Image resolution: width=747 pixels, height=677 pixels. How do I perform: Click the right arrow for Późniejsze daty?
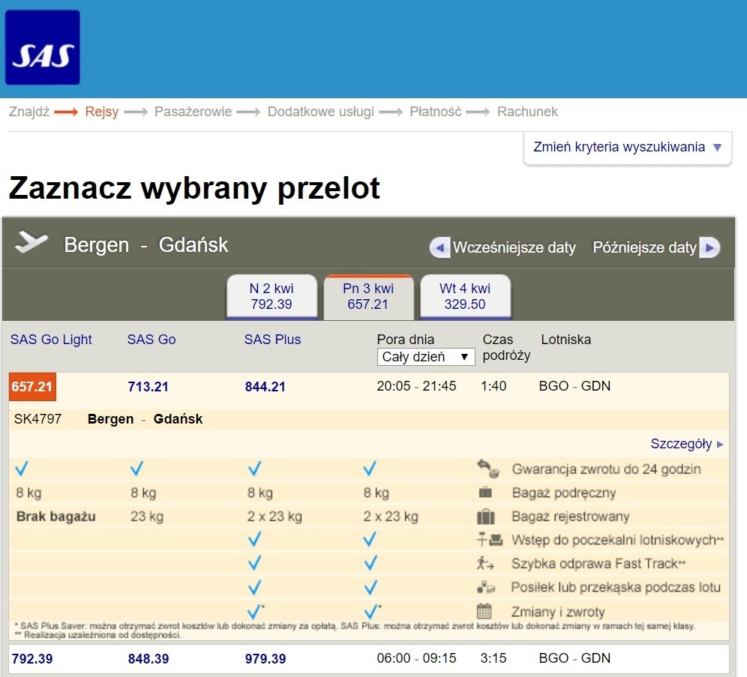pyautogui.click(x=709, y=247)
